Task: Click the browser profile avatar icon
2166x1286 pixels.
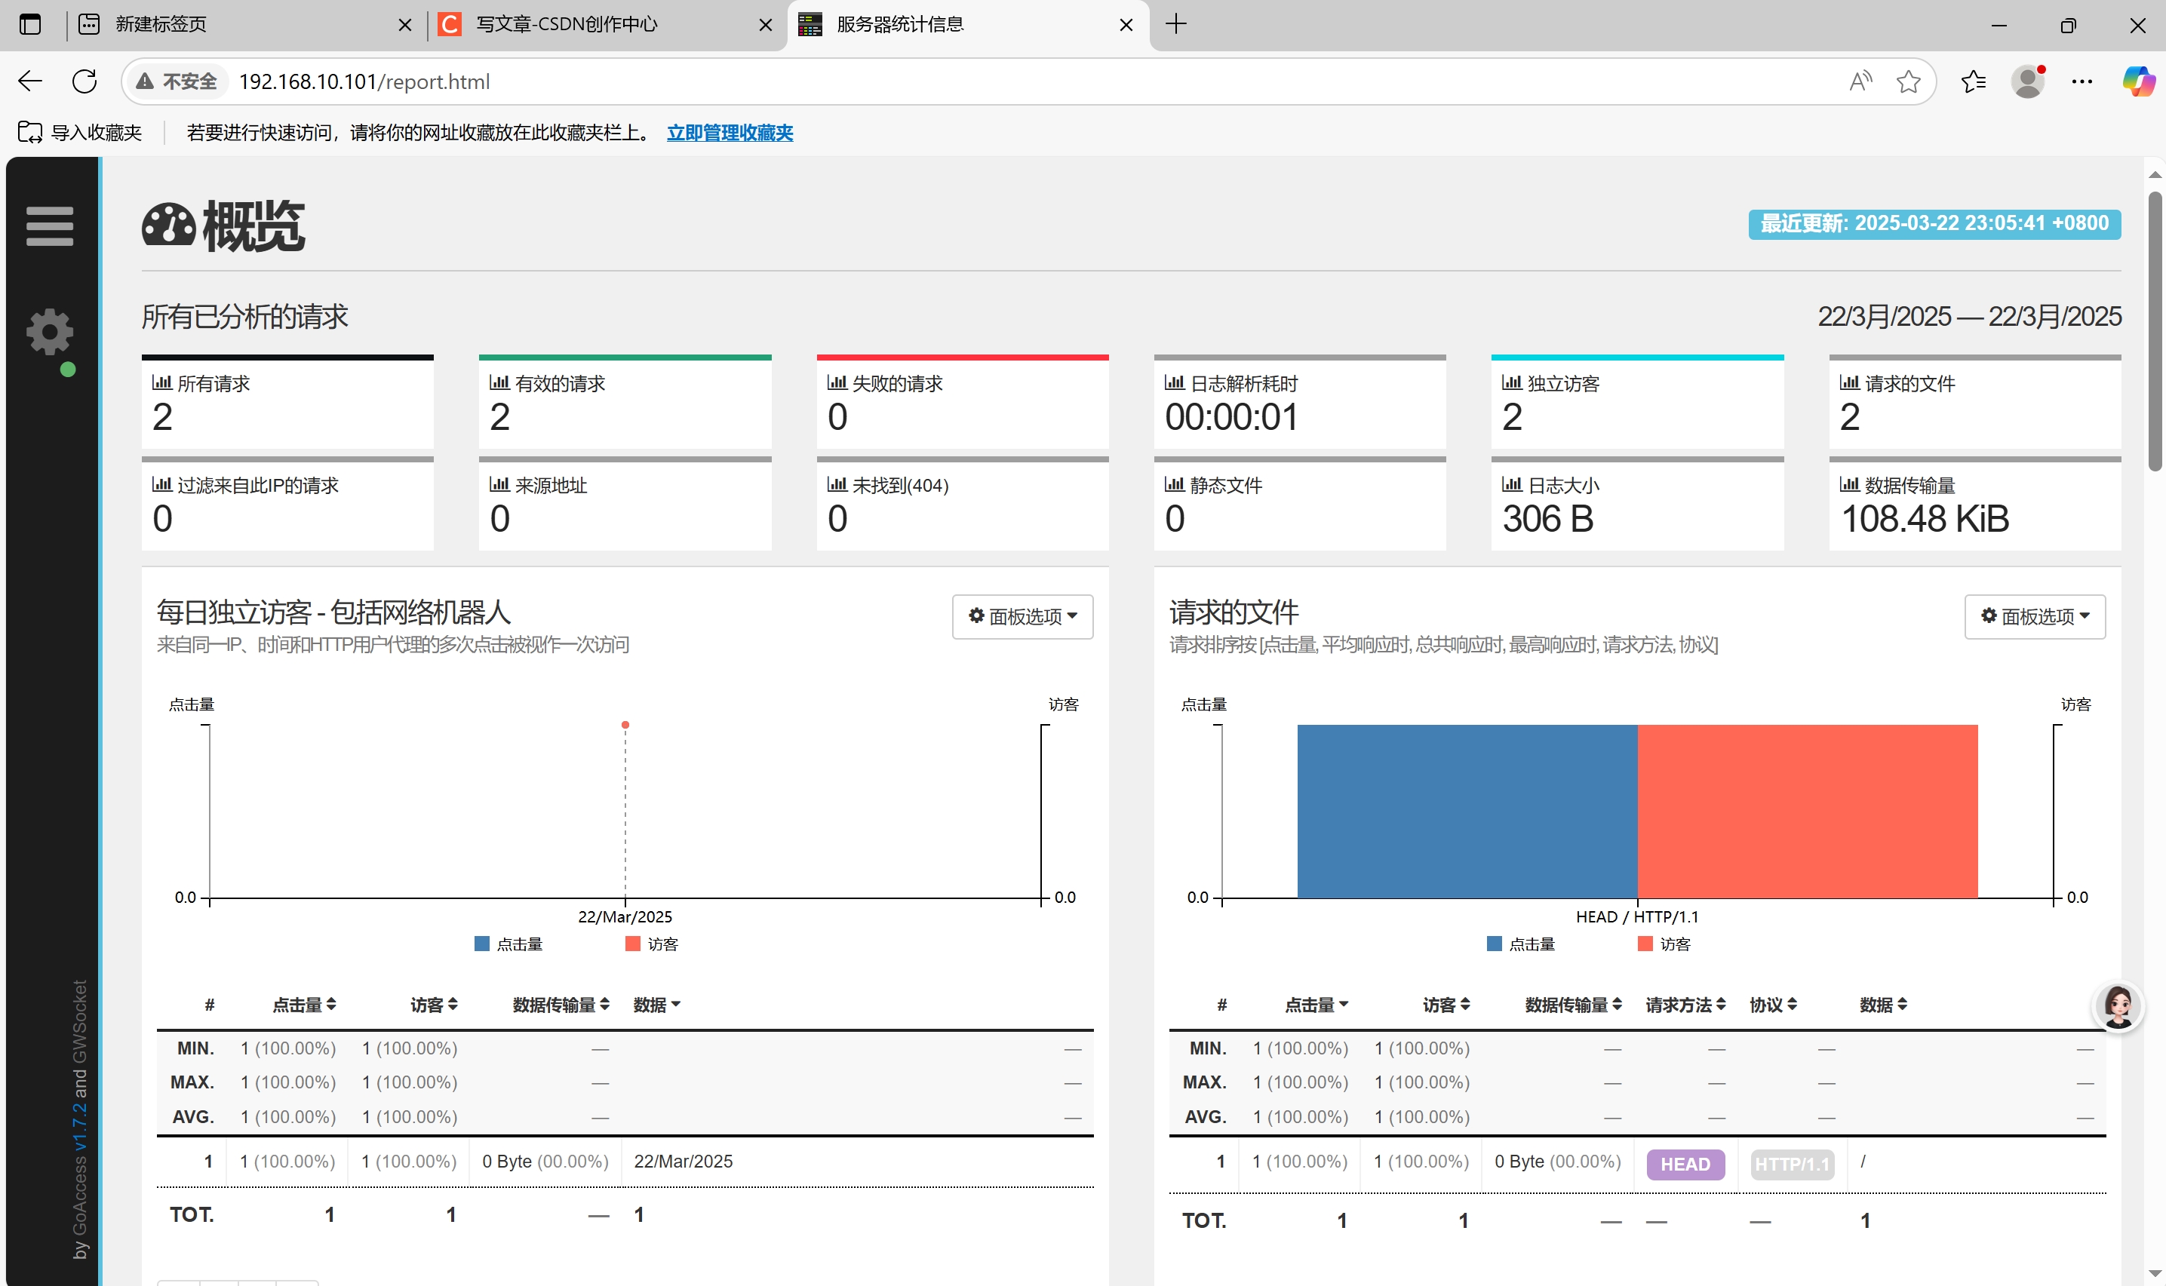Action: (x=2027, y=81)
